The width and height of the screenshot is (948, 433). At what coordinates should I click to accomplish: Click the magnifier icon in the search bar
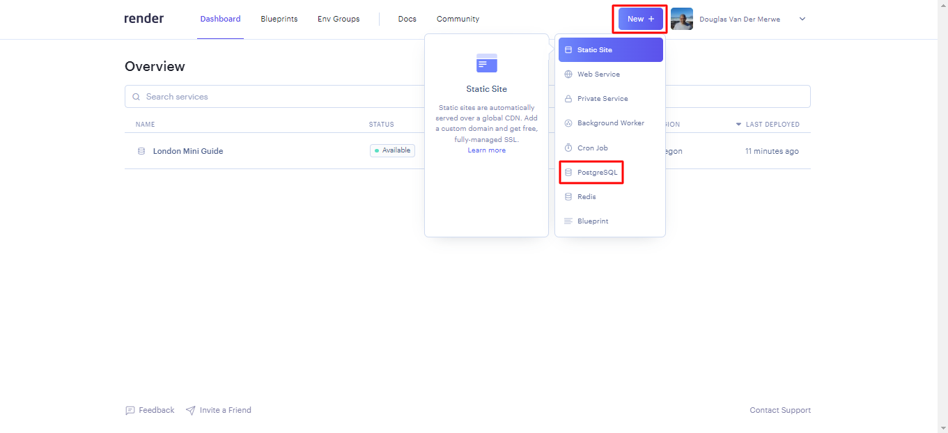tap(136, 96)
